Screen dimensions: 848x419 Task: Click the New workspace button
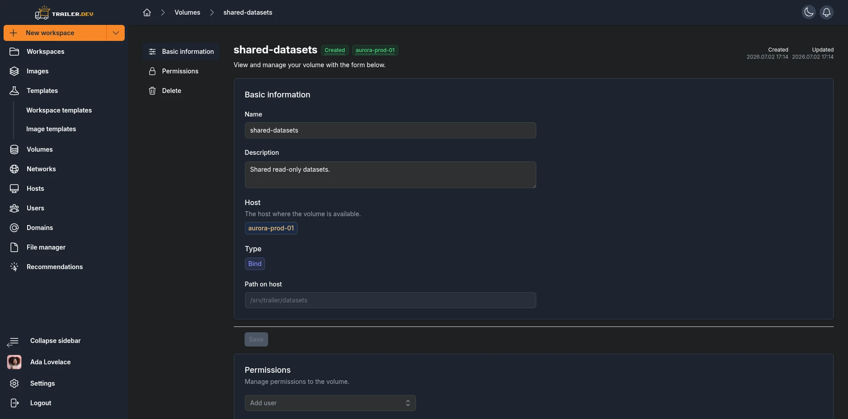point(55,33)
